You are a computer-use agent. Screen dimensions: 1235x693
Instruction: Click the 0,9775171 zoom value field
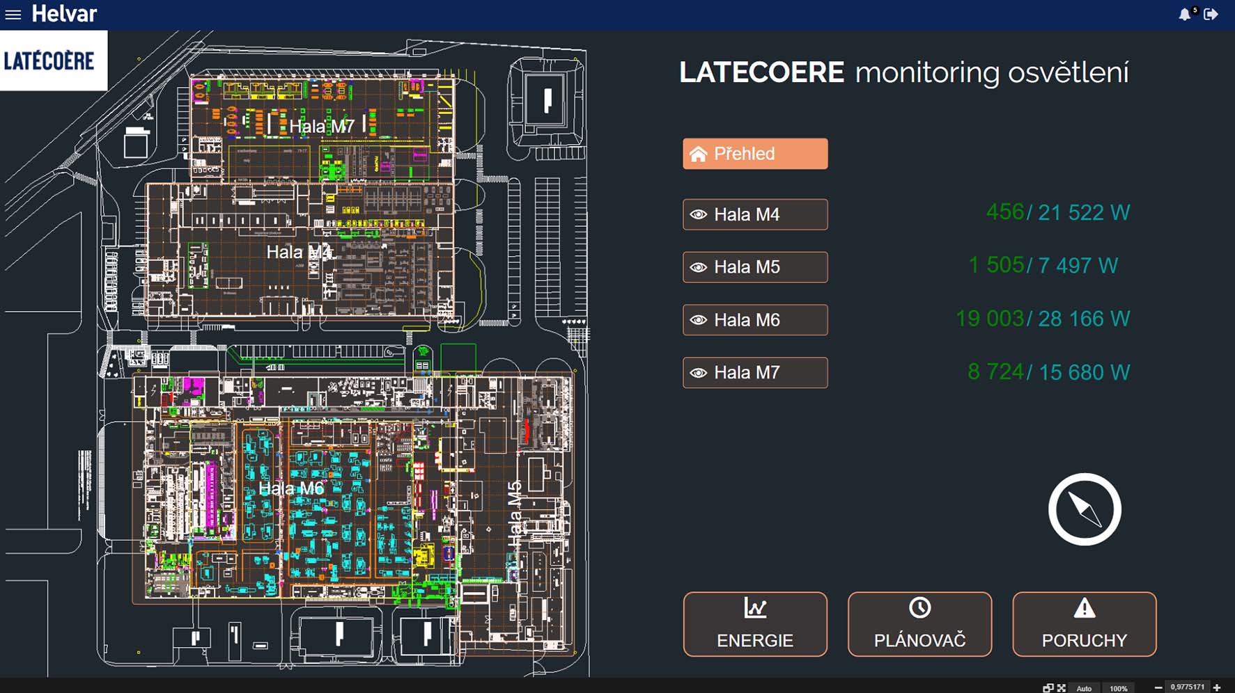tap(1187, 687)
